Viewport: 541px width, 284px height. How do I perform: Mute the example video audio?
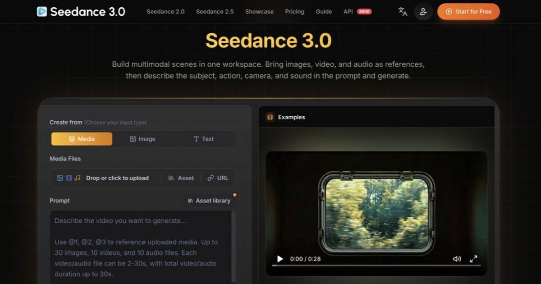[457, 259]
